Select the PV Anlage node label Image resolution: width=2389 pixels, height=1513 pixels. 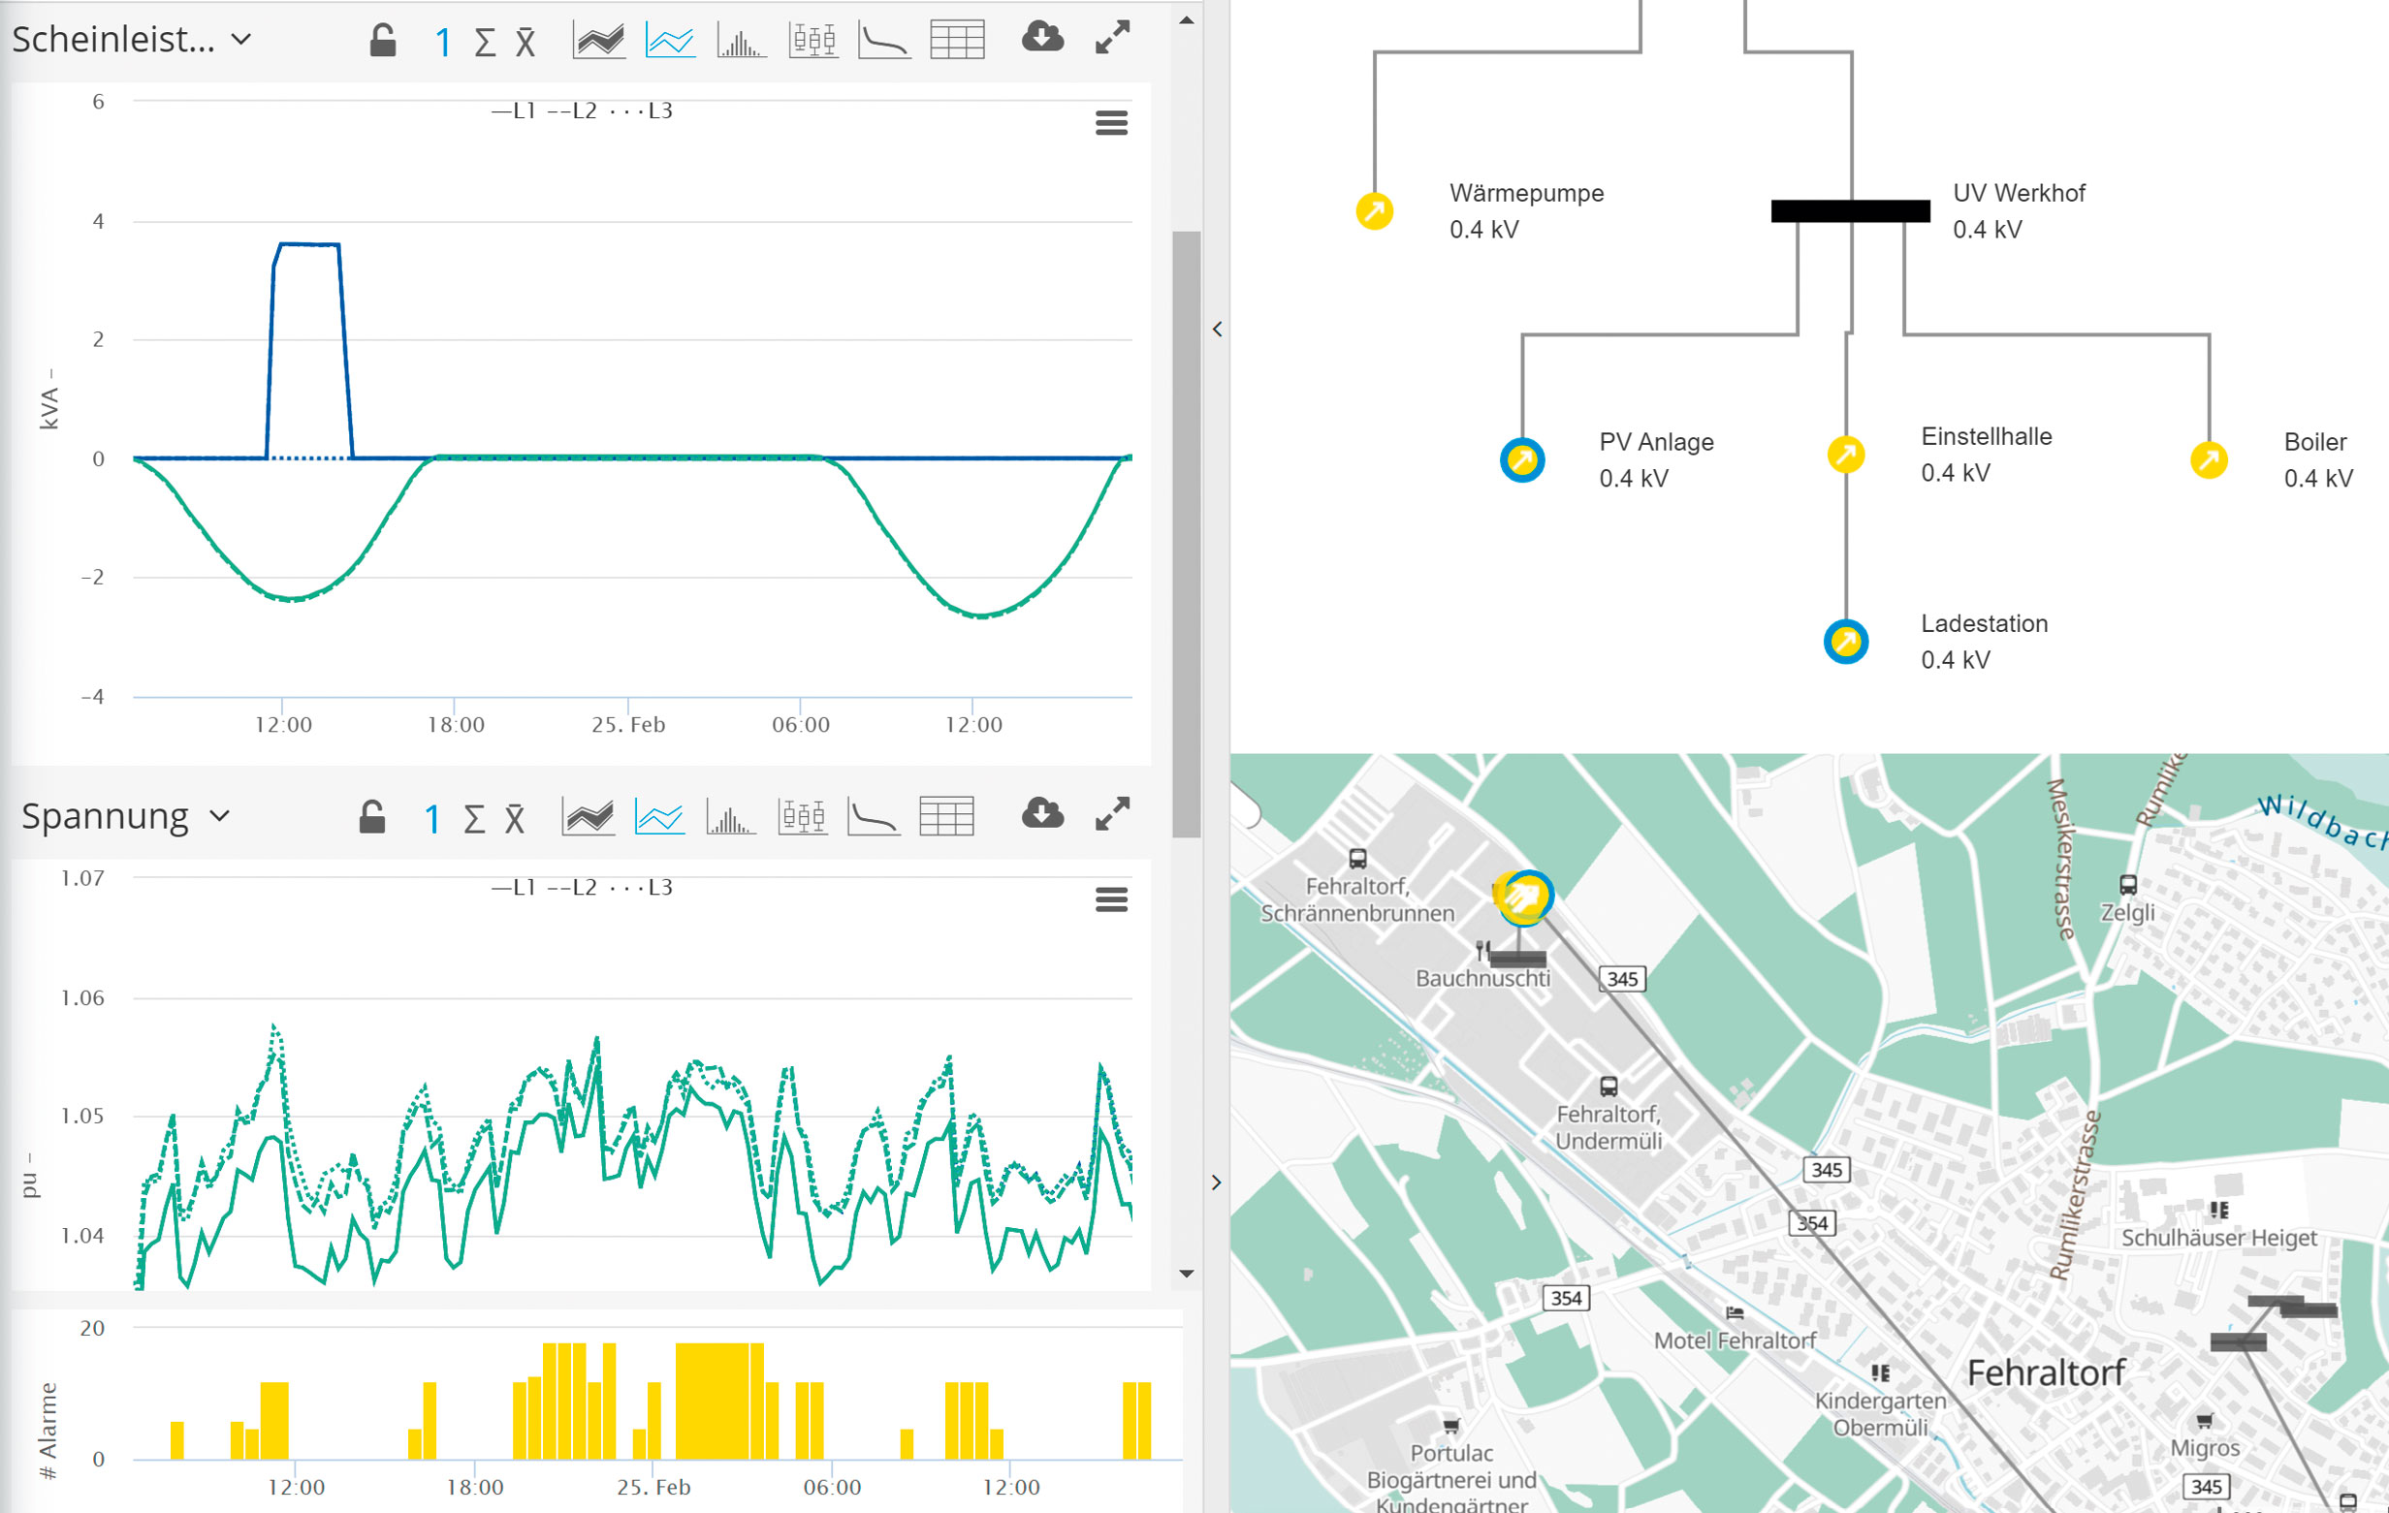[x=1656, y=442]
